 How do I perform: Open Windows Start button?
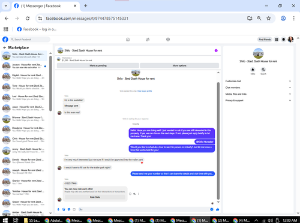coord(5,220)
